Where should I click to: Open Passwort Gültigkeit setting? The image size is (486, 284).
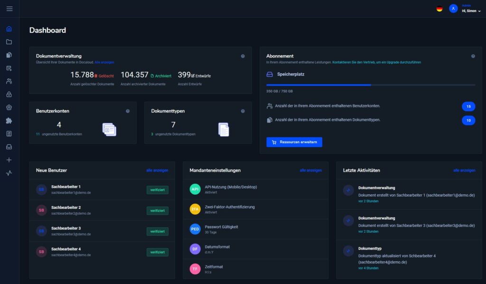click(x=221, y=227)
